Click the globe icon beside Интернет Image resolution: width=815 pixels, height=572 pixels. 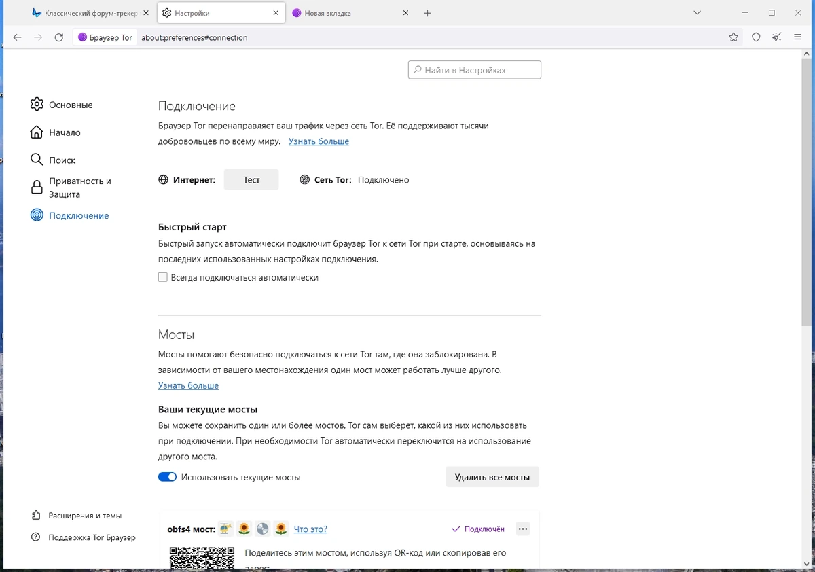click(x=163, y=180)
